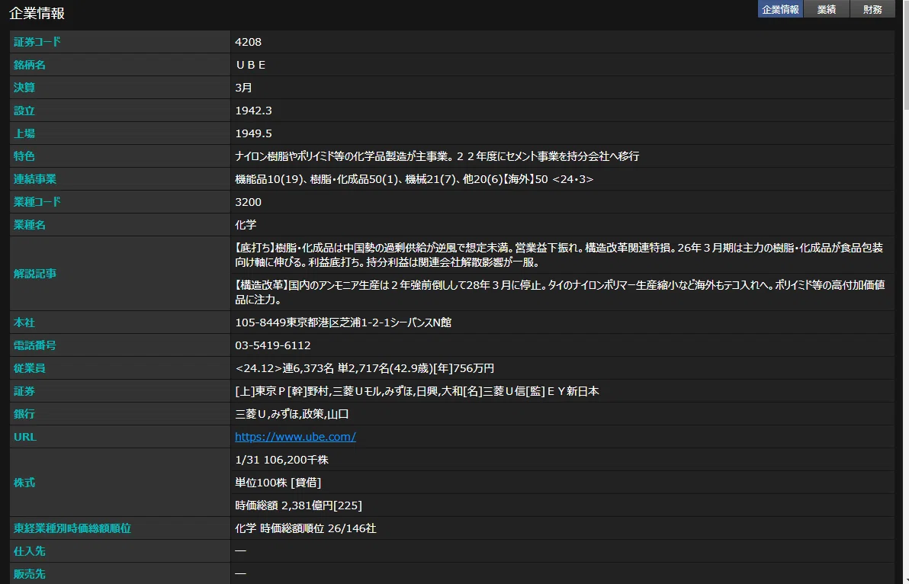Click the 時価総額 2,381億円[225] text

click(x=298, y=505)
